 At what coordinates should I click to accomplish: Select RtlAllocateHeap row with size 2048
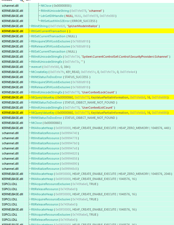click(87, 174)
